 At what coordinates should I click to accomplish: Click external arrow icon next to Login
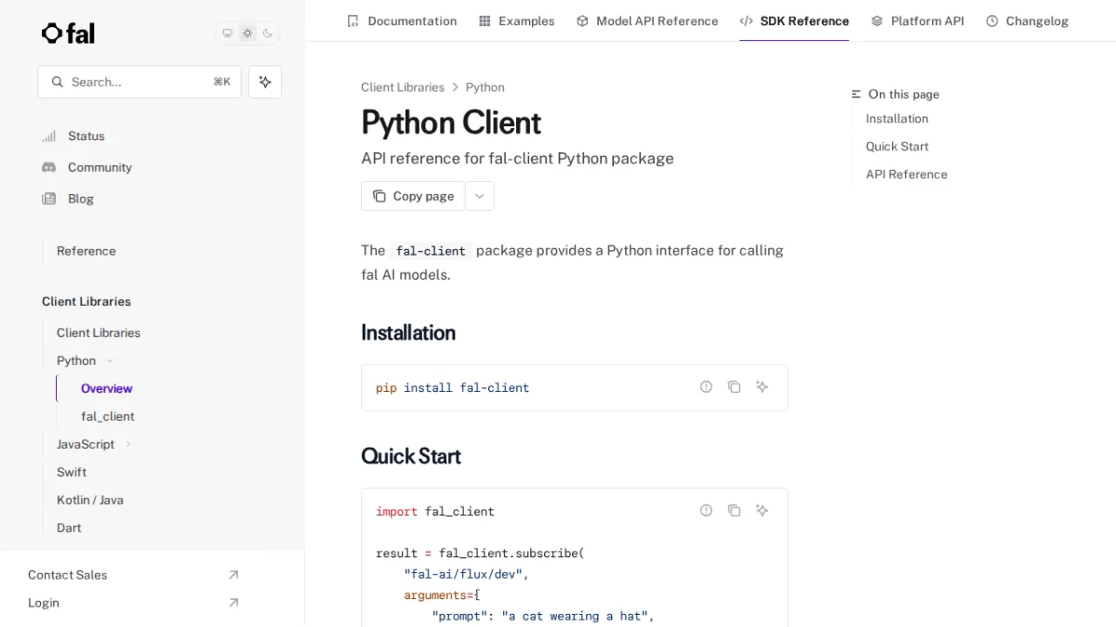[233, 603]
